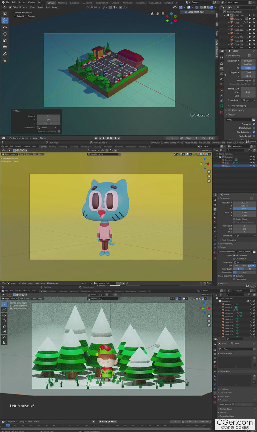Viewport: 257px width, 432px height.
Task: Select the Select Box tool in the top window
Action: coord(5,14)
